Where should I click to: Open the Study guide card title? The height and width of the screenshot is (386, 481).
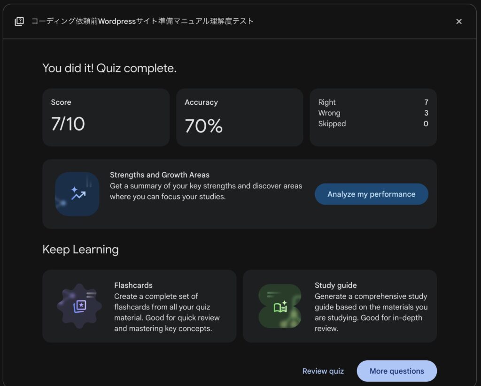click(336, 286)
